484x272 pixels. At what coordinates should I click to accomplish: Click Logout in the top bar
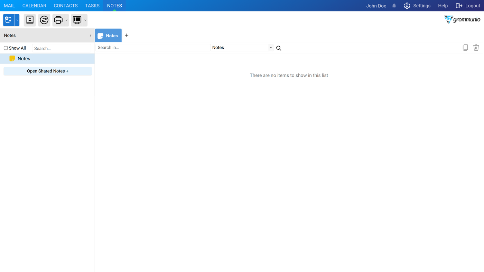tap(468, 6)
